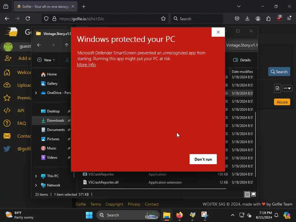Open the API item in Gofile sidebar

click(21, 111)
